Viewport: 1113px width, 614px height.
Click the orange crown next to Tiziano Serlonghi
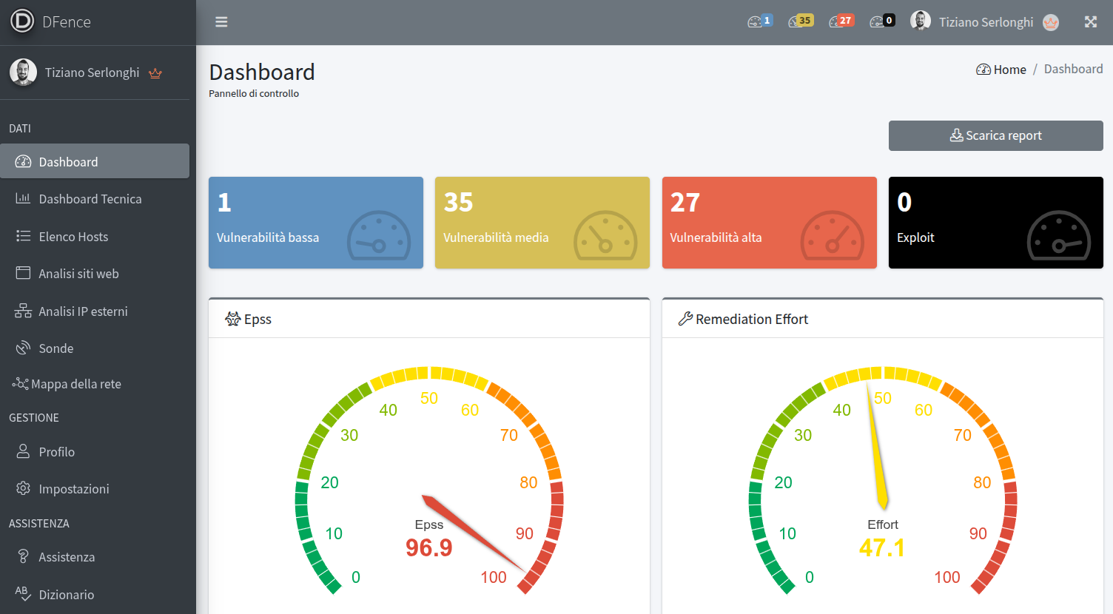(x=1051, y=22)
